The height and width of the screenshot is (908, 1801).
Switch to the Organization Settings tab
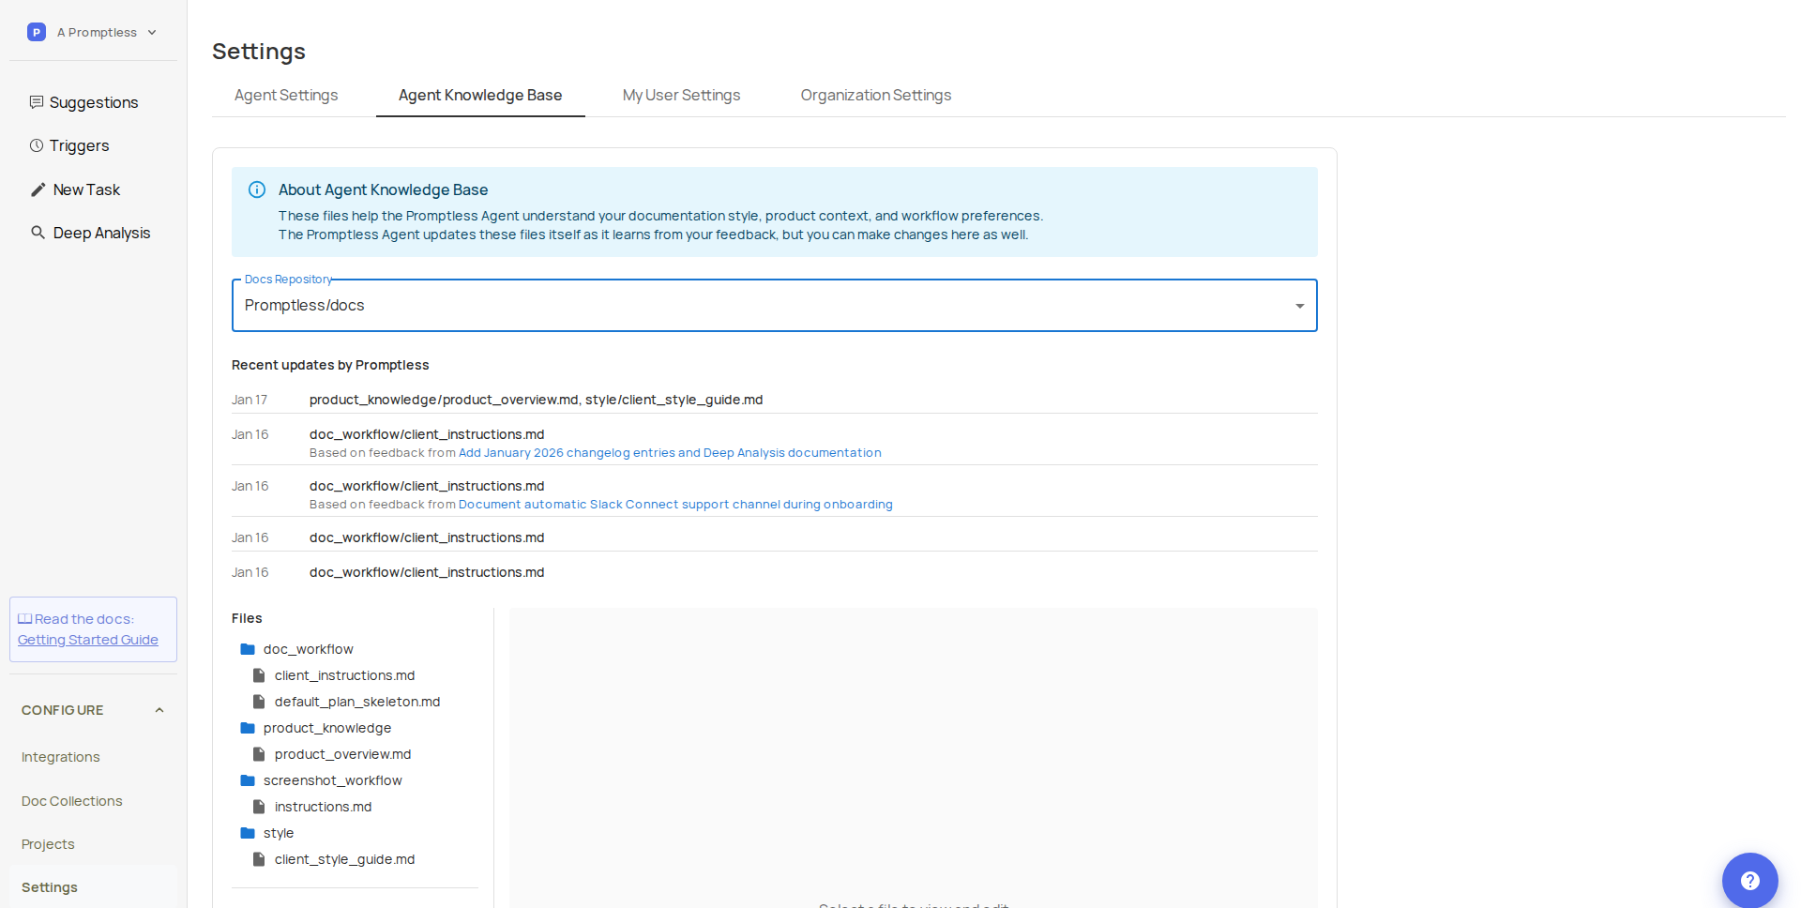point(875,95)
